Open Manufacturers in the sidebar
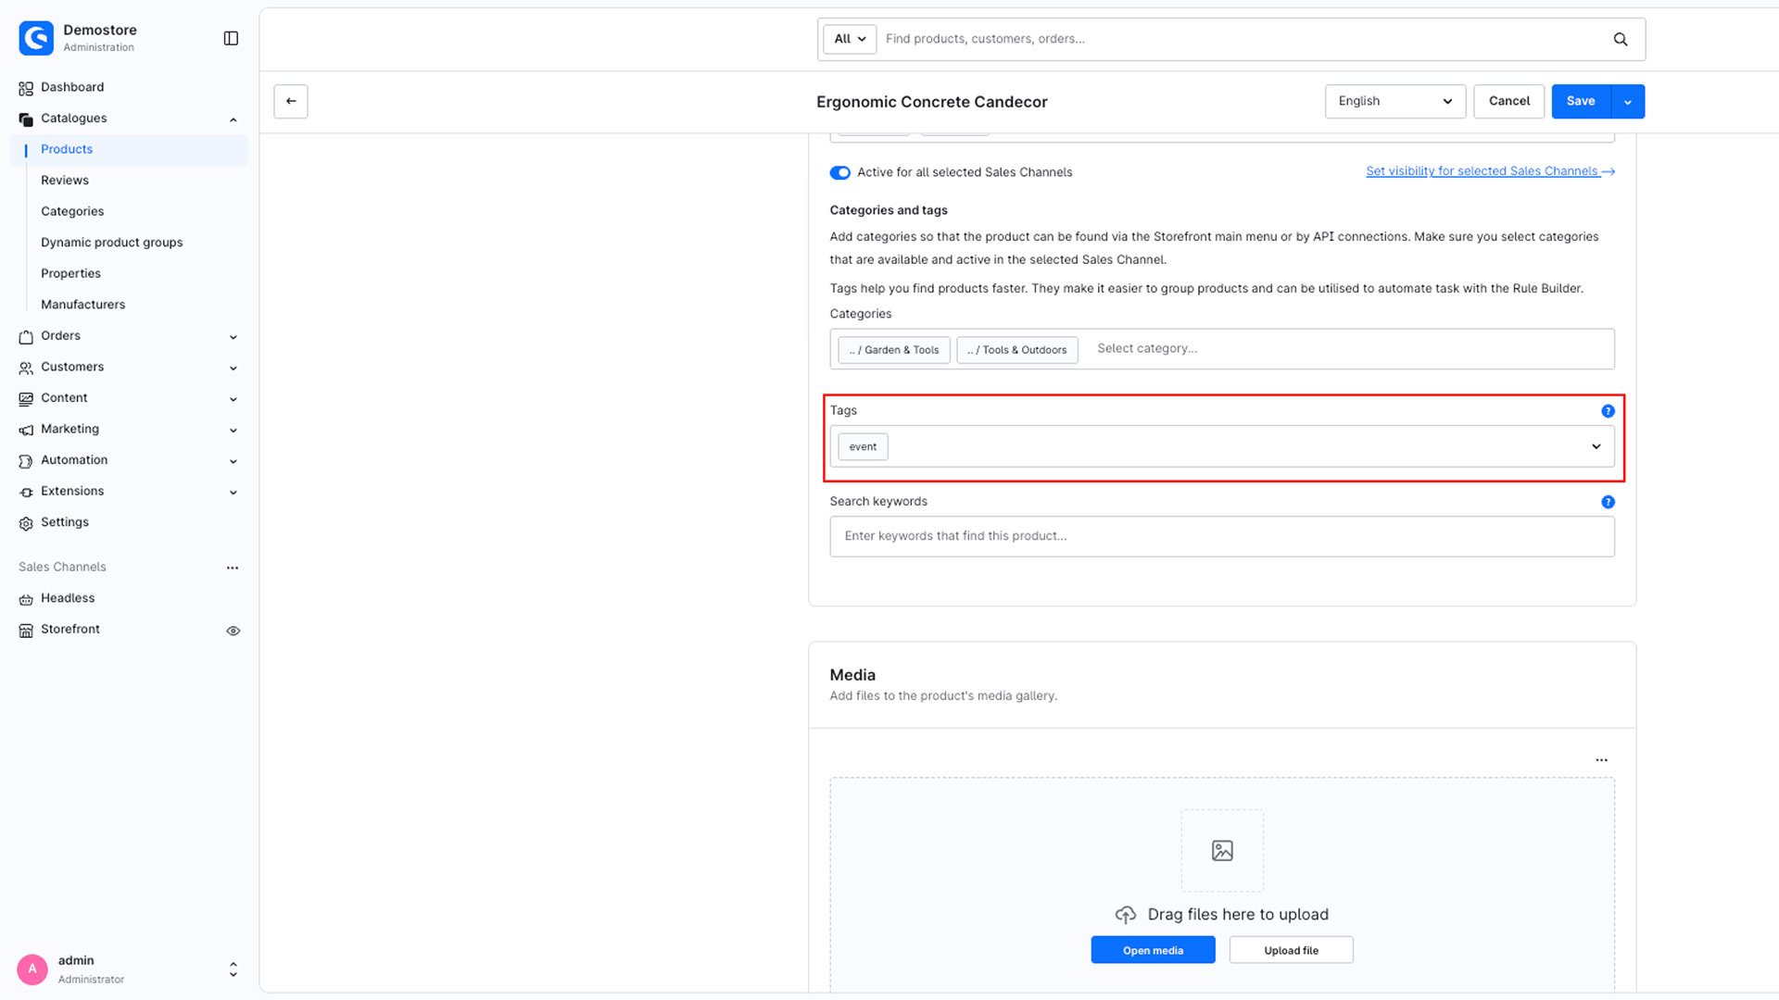The width and height of the screenshot is (1779, 1000). 82,305
